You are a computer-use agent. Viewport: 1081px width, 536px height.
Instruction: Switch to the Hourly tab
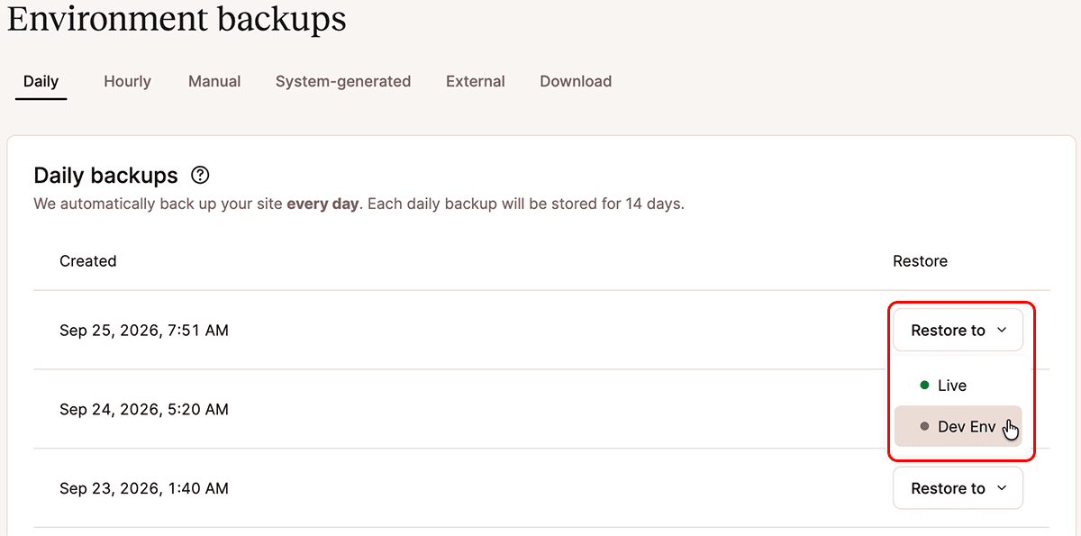tap(127, 81)
